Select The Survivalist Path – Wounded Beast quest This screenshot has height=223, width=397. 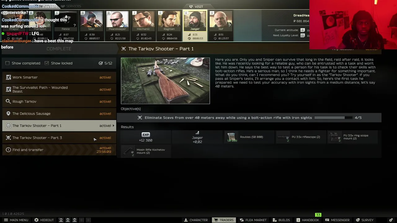click(x=59, y=90)
